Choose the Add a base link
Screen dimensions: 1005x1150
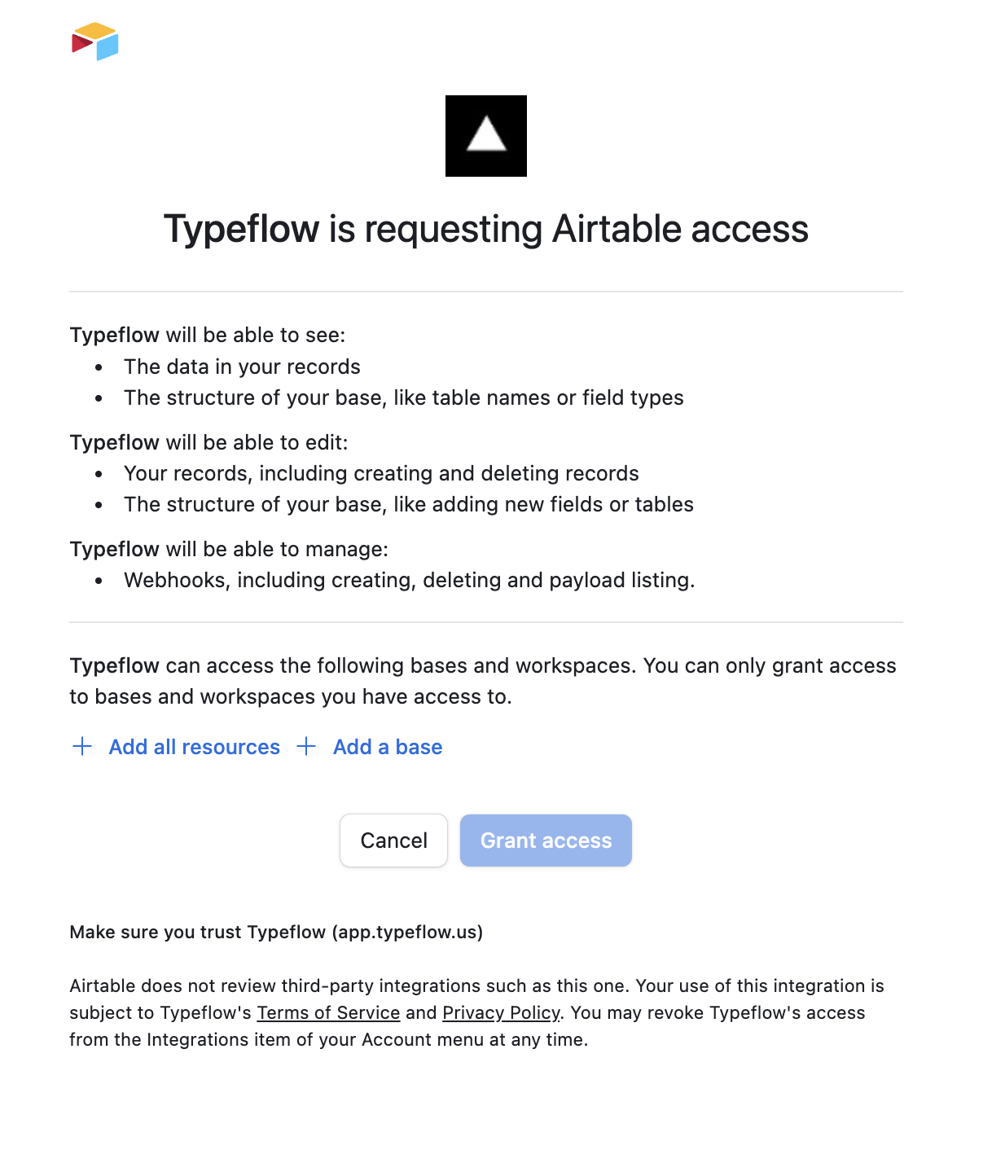click(388, 747)
